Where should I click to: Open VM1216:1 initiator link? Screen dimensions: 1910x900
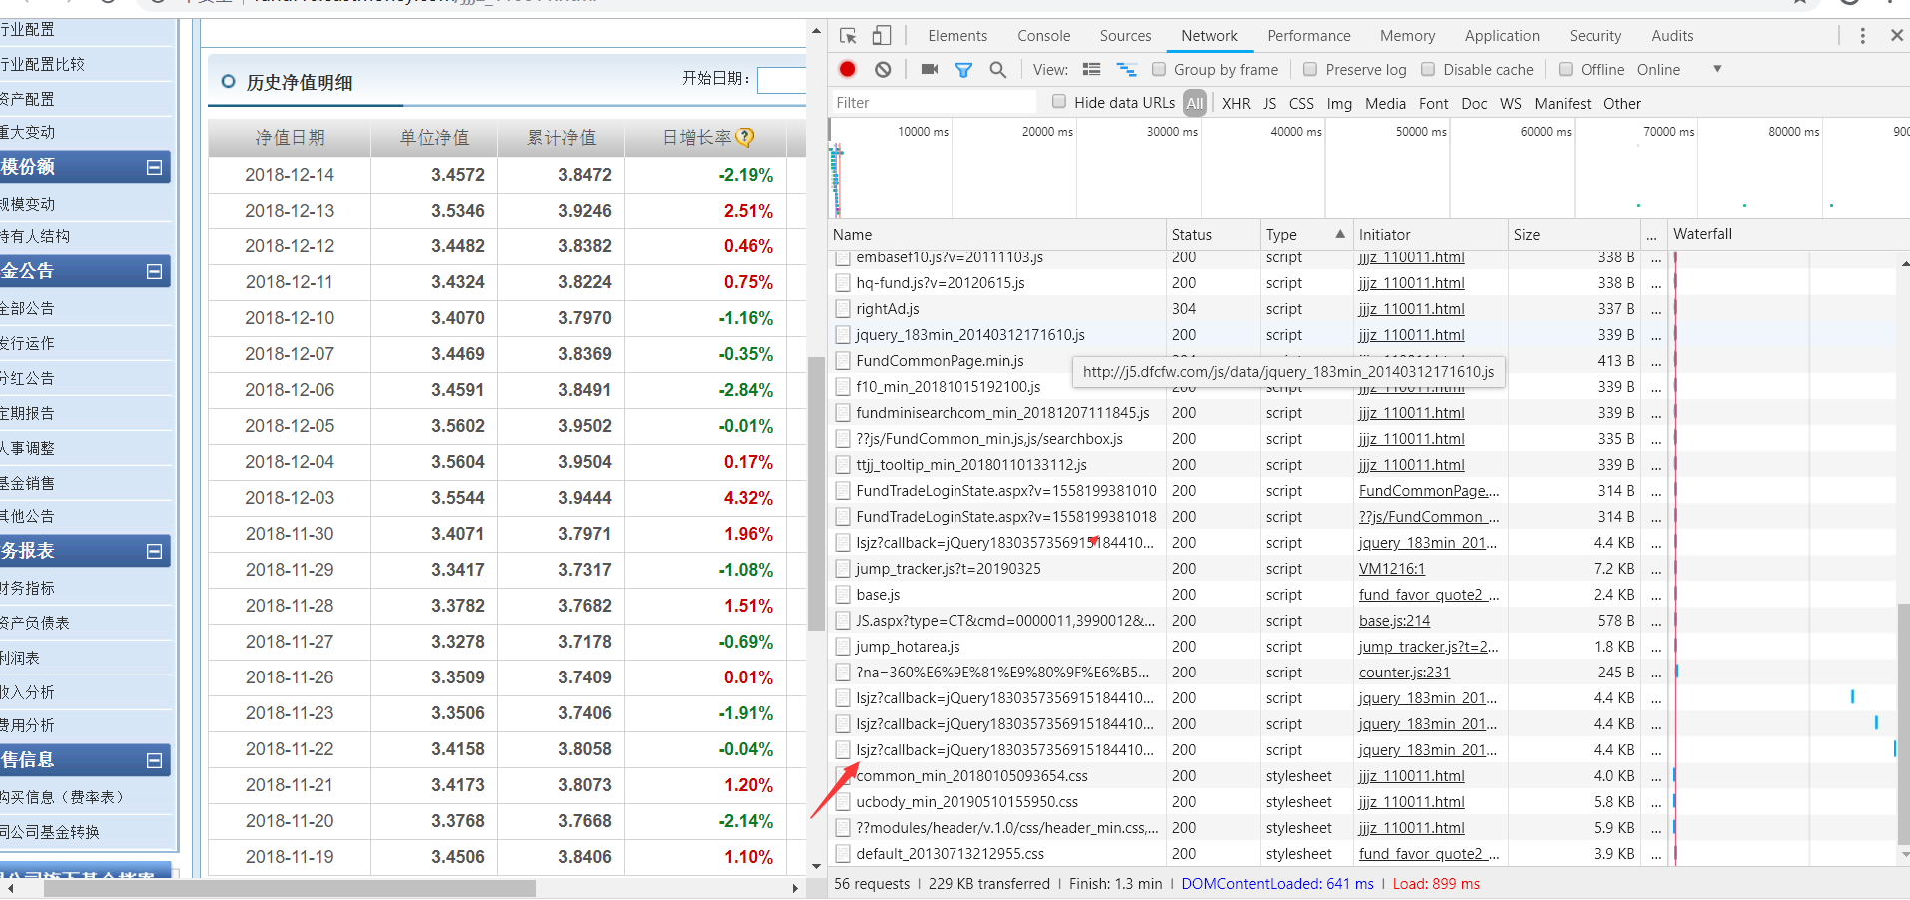pos(1392,569)
